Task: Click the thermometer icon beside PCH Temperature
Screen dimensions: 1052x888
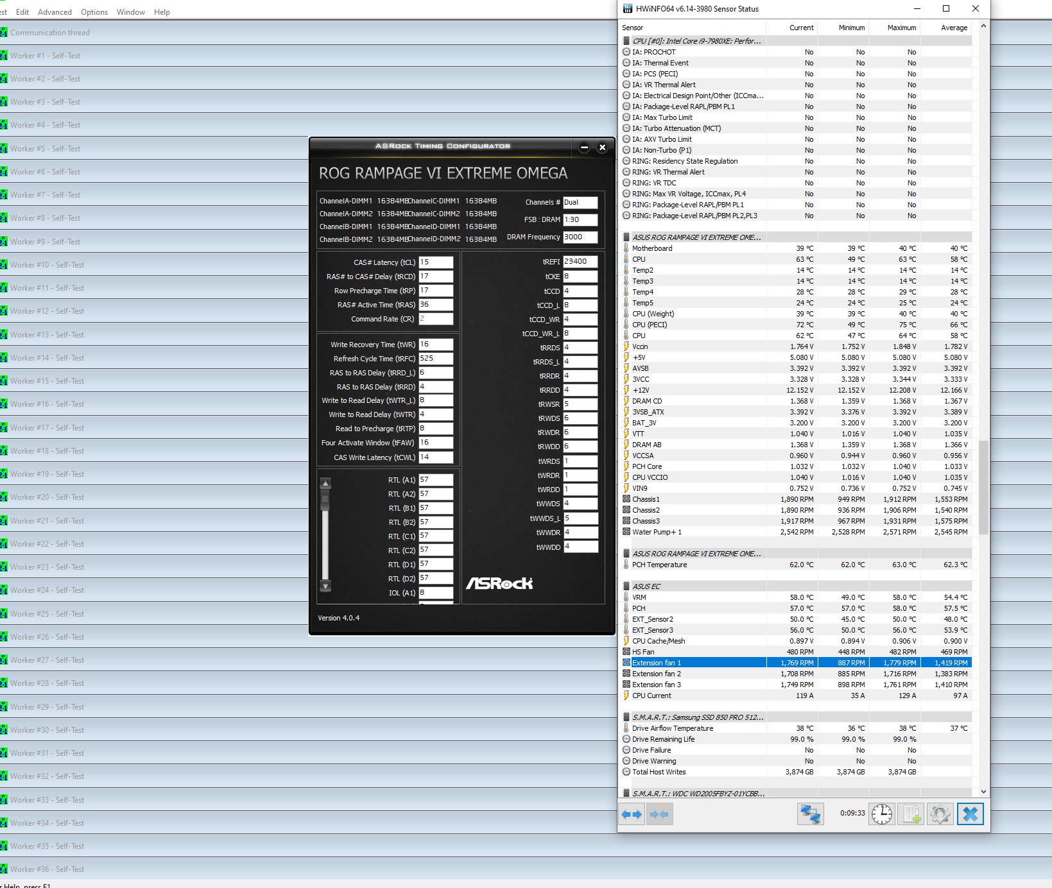Action: (626, 565)
